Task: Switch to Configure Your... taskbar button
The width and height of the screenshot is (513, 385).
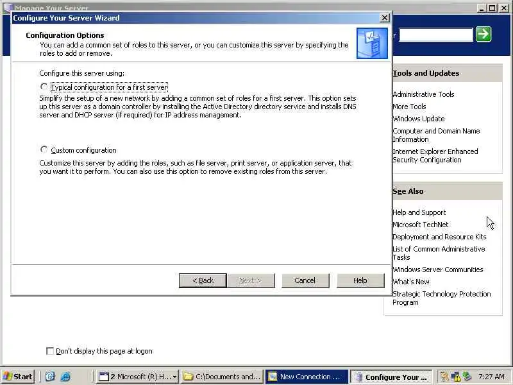Action: [391, 377]
